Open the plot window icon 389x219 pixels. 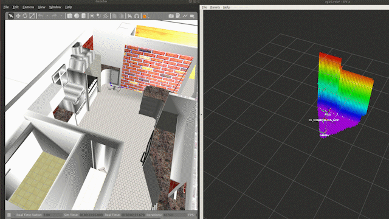click(x=185, y=16)
